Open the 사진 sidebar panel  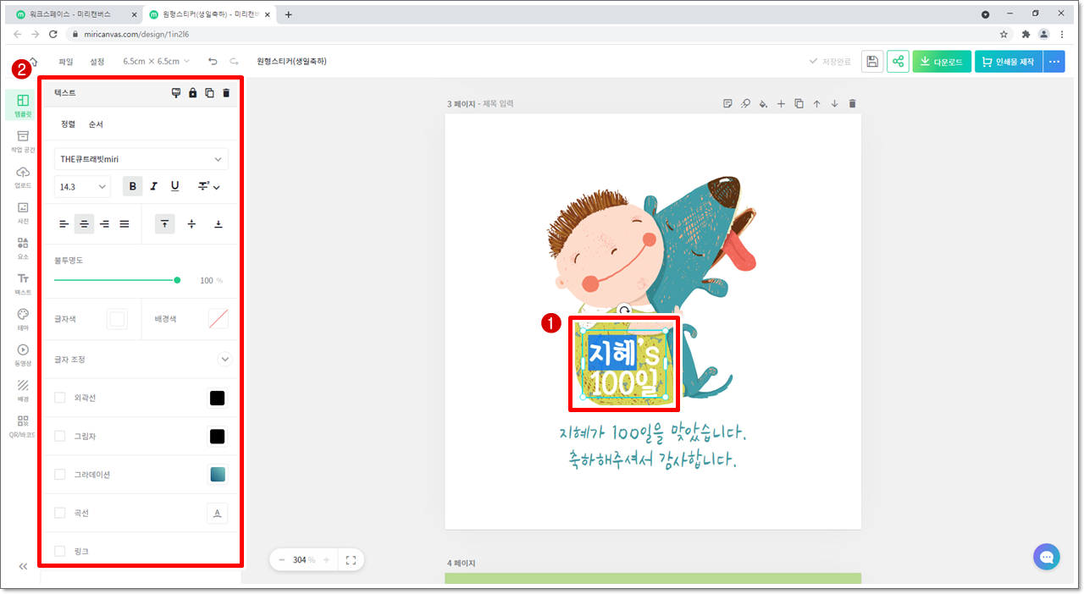click(23, 212)
